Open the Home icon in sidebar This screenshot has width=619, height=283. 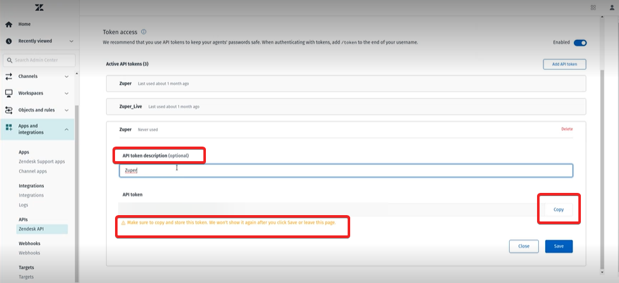(8, 25)
